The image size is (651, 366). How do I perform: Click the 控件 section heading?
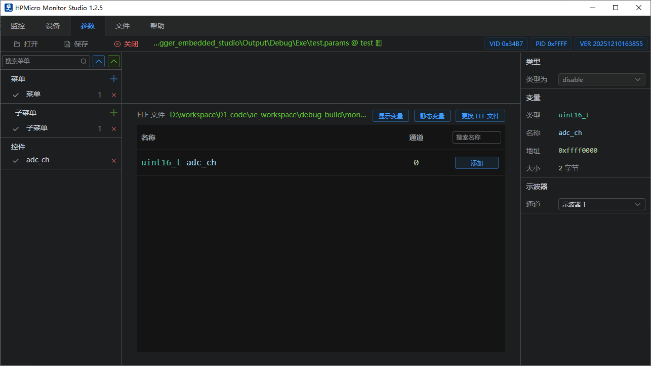tap(18, 147)
